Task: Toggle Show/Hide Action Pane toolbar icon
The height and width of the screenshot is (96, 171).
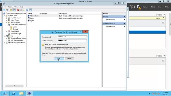Action: click(x=30, y=10)
